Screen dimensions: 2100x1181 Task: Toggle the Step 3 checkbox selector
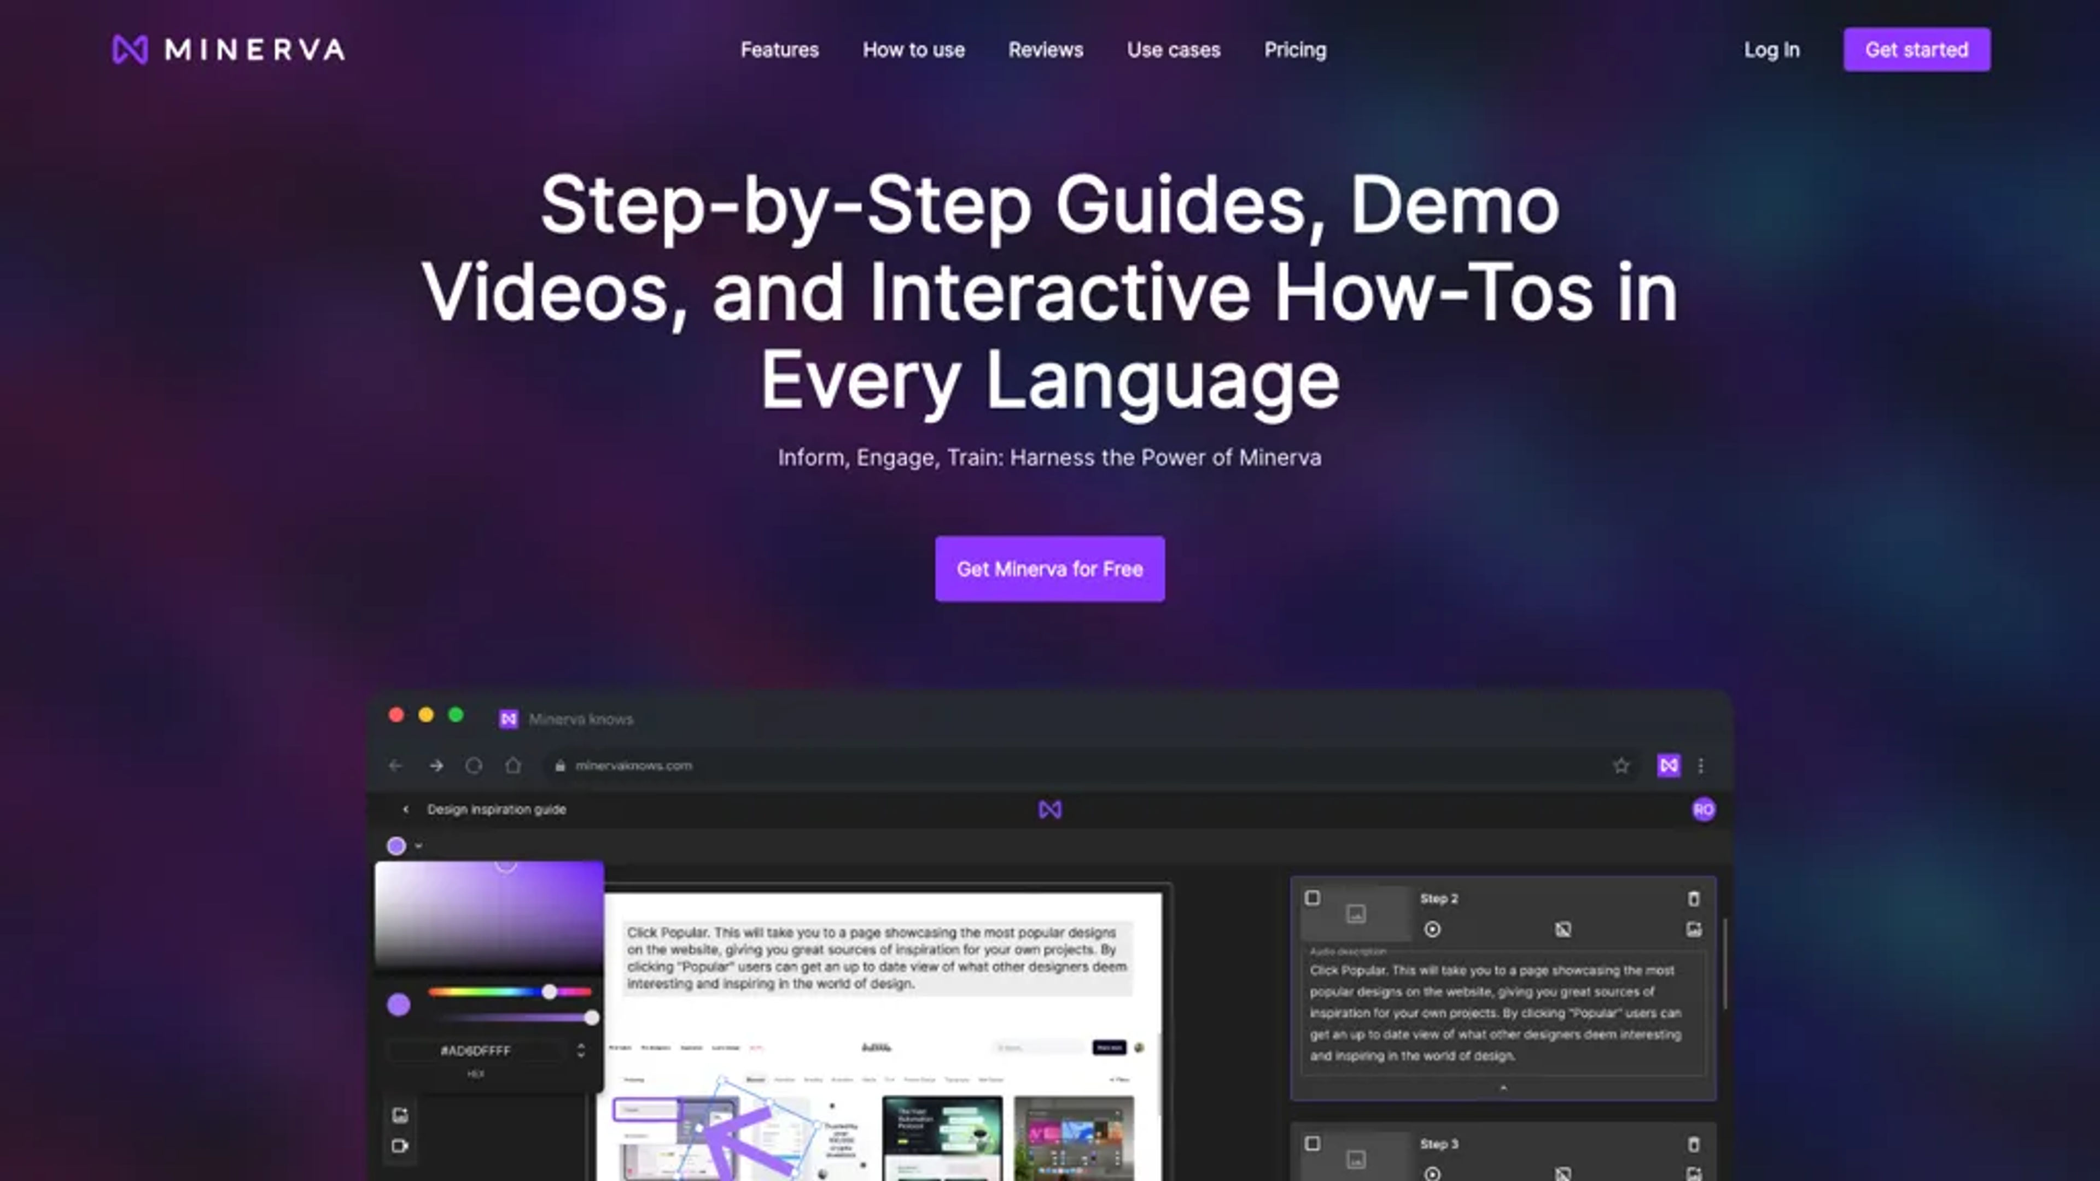(1311, 1143)
